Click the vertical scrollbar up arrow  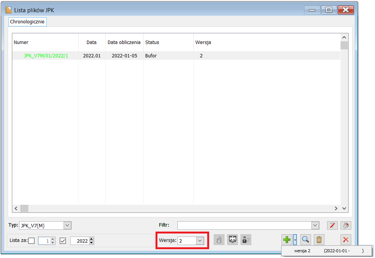click(x=344, y=37)
